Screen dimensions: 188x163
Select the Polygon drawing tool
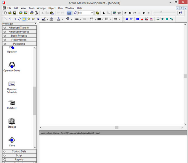point(29,19)
